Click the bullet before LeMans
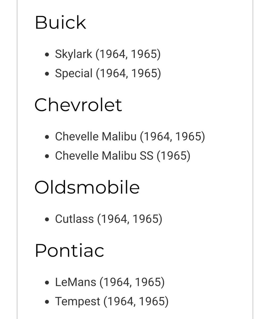The image size is (255, 319). click(47, 283)
